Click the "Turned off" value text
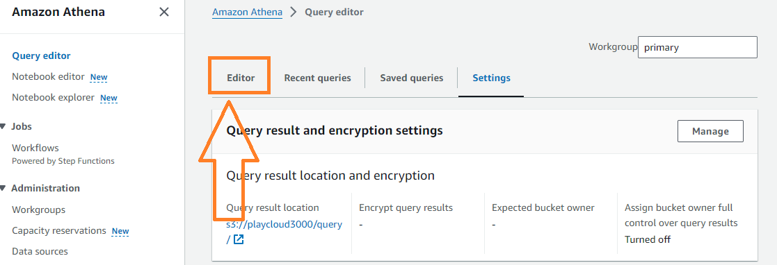The image size is (777, 265). (x=648, y=239)
